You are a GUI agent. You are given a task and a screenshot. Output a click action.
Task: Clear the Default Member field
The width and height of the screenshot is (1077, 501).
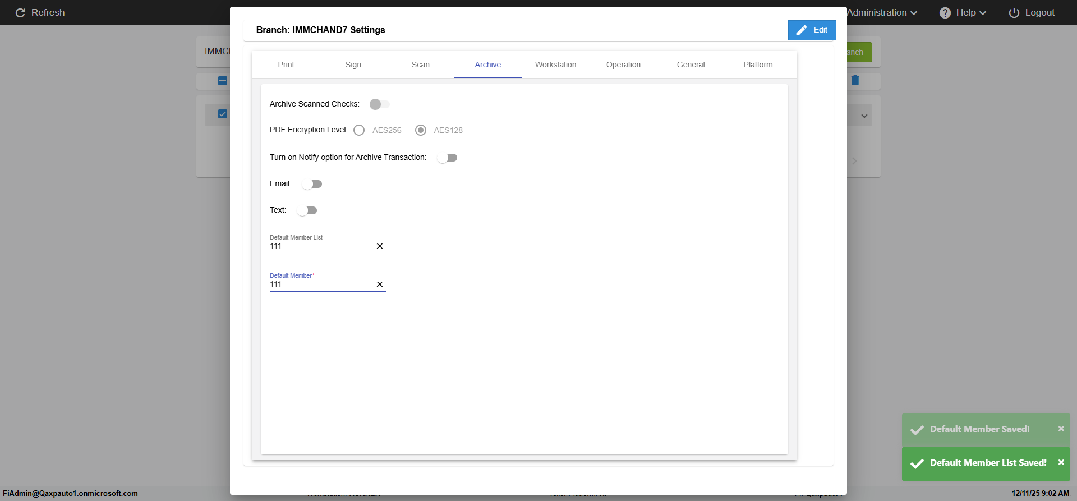click(x=380, y=284)
